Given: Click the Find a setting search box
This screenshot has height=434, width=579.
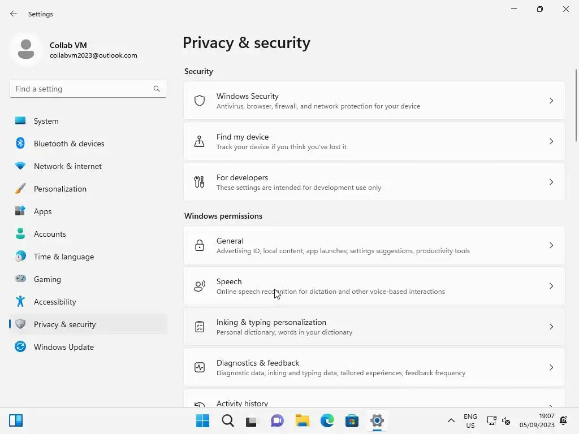Looking at the screenshot, I should [82, 89].
